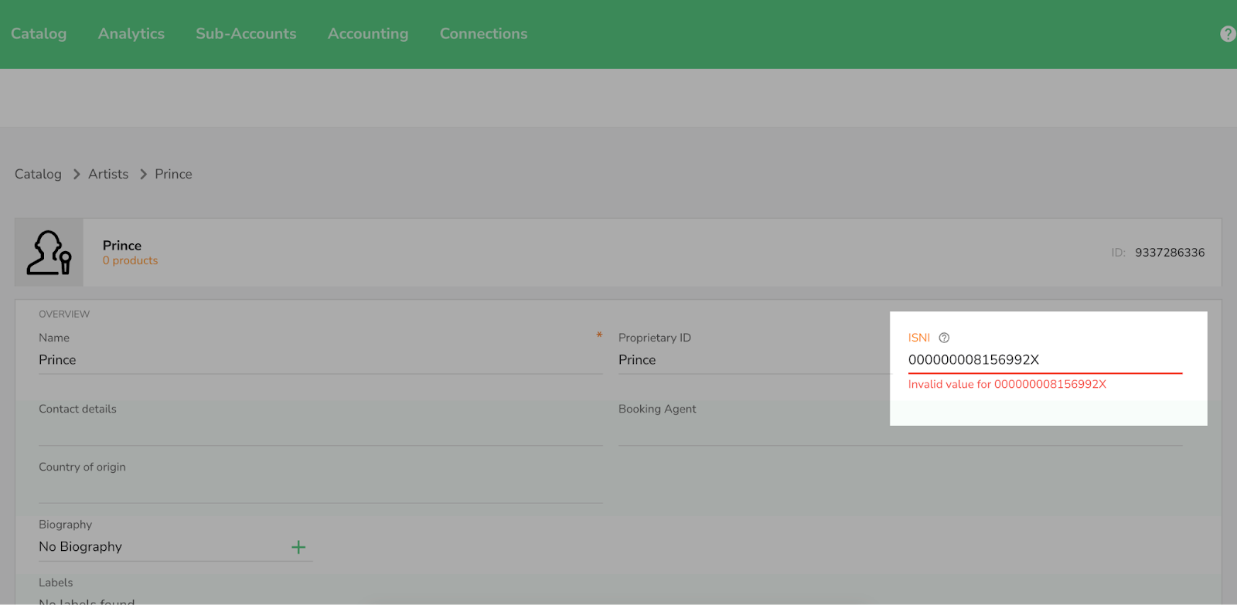Click the artist avatar with microphone icon
Image resolution: width=1237 pixels, height=605 pixels.
tap(49, 253)
